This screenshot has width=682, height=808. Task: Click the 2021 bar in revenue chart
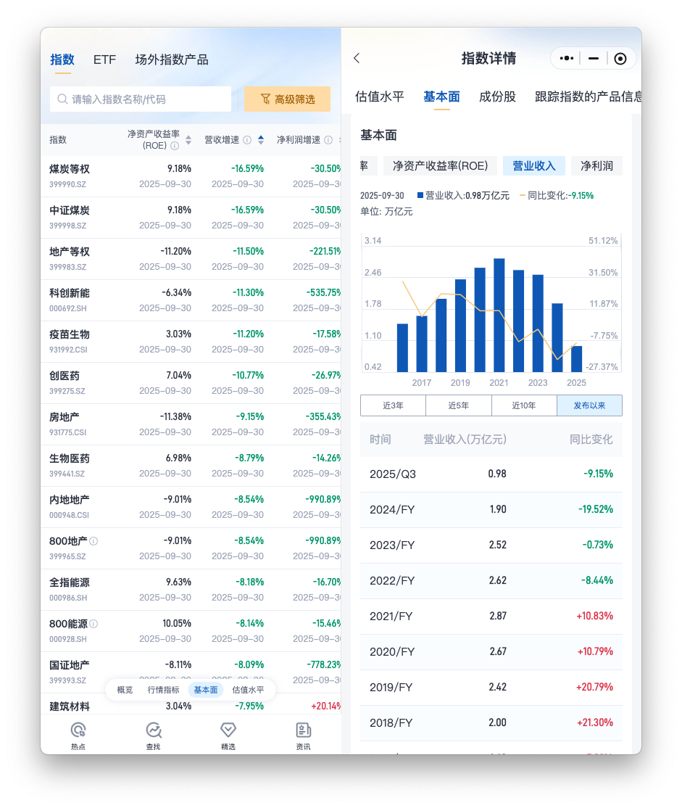click(x=499, y=315)
